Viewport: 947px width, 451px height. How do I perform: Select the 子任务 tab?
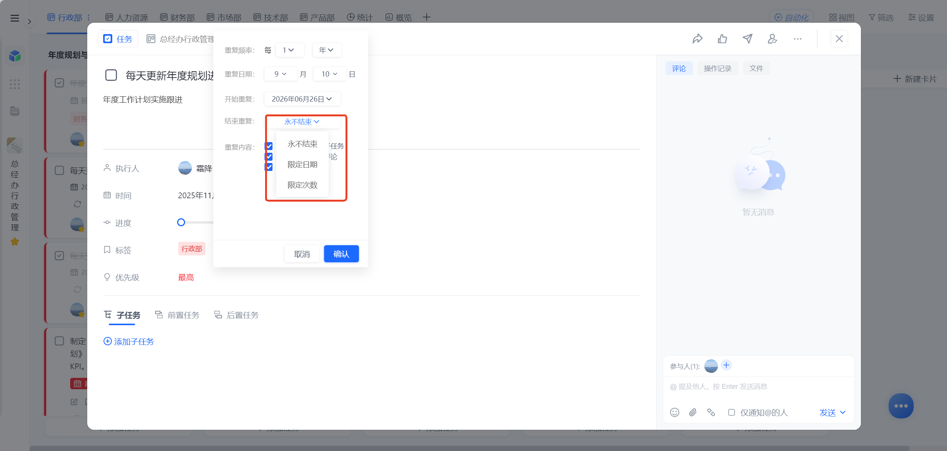pos(122,315)
